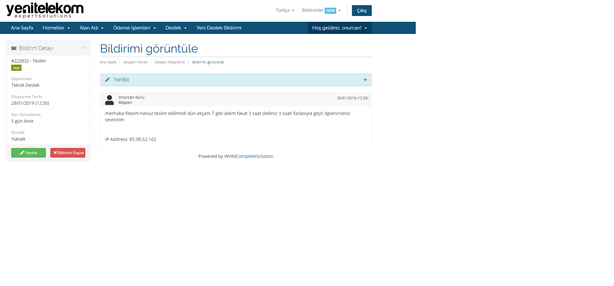Image resolution: width=614 pixels, height=286 pixels.
Task: Click the green Yanıtla button
Action: (x=29, y=153)
